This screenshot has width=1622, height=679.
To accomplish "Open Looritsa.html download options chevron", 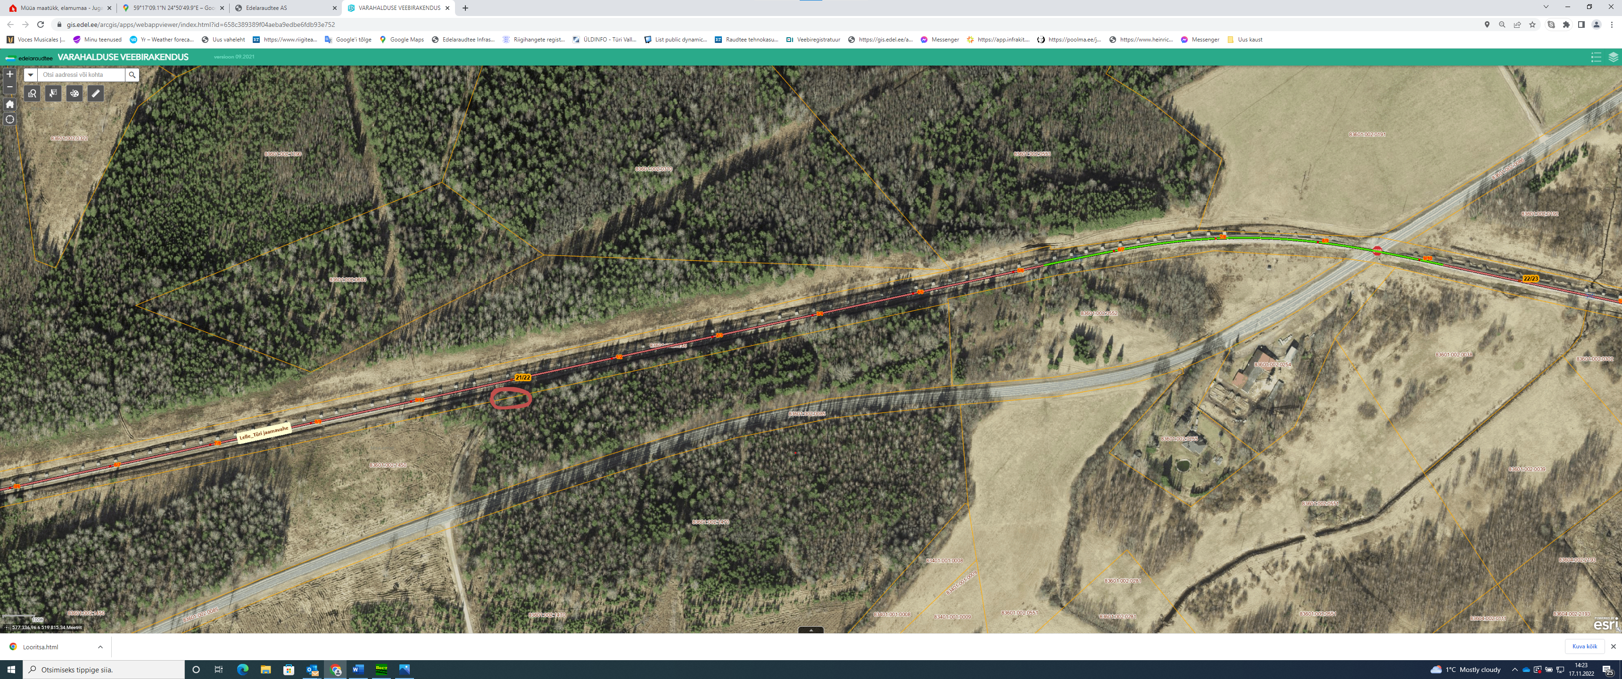I will coord(100,647).
